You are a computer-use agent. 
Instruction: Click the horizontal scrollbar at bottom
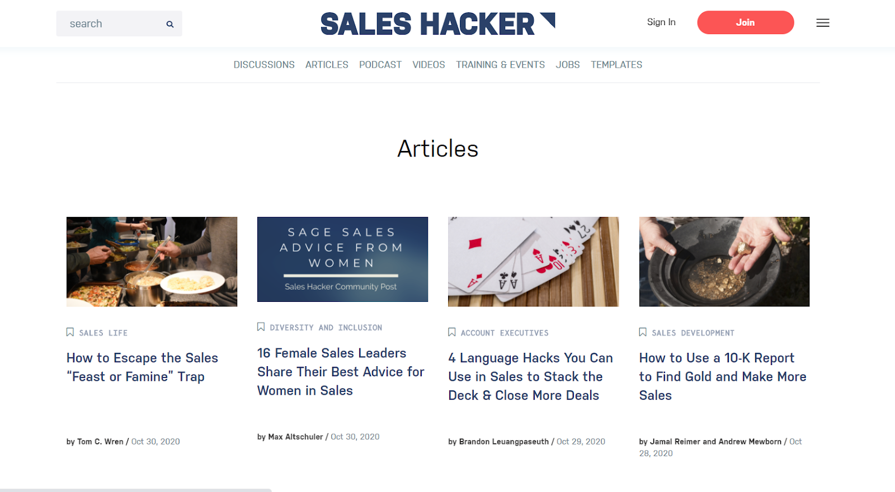pos(136,490)
